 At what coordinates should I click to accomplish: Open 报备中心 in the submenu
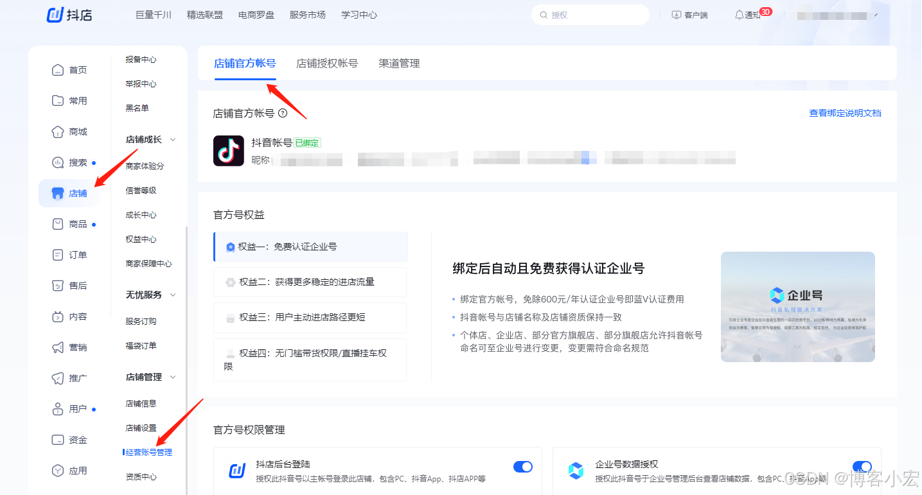[x=141, y=60]
